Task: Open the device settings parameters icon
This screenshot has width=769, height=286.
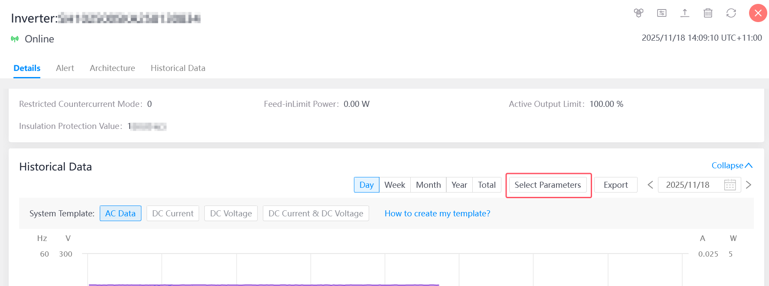Action: click(x=661, y=13)
